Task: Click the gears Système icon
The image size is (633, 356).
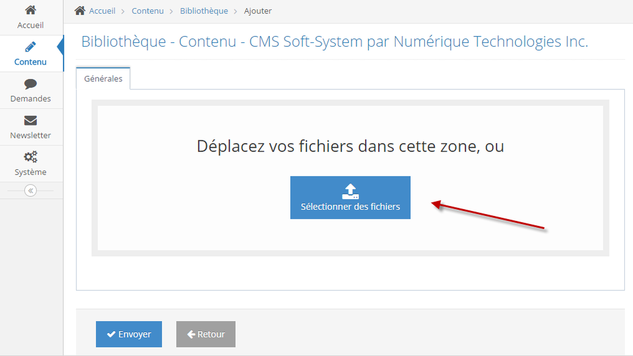Action: (30, 157)
